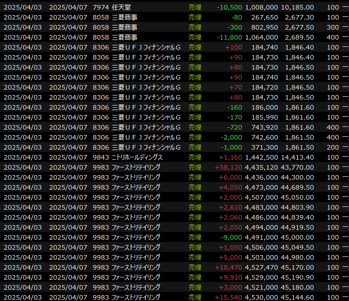Click the +58,120 profit value
Viewport: 349px width, 301px height.
228,167
